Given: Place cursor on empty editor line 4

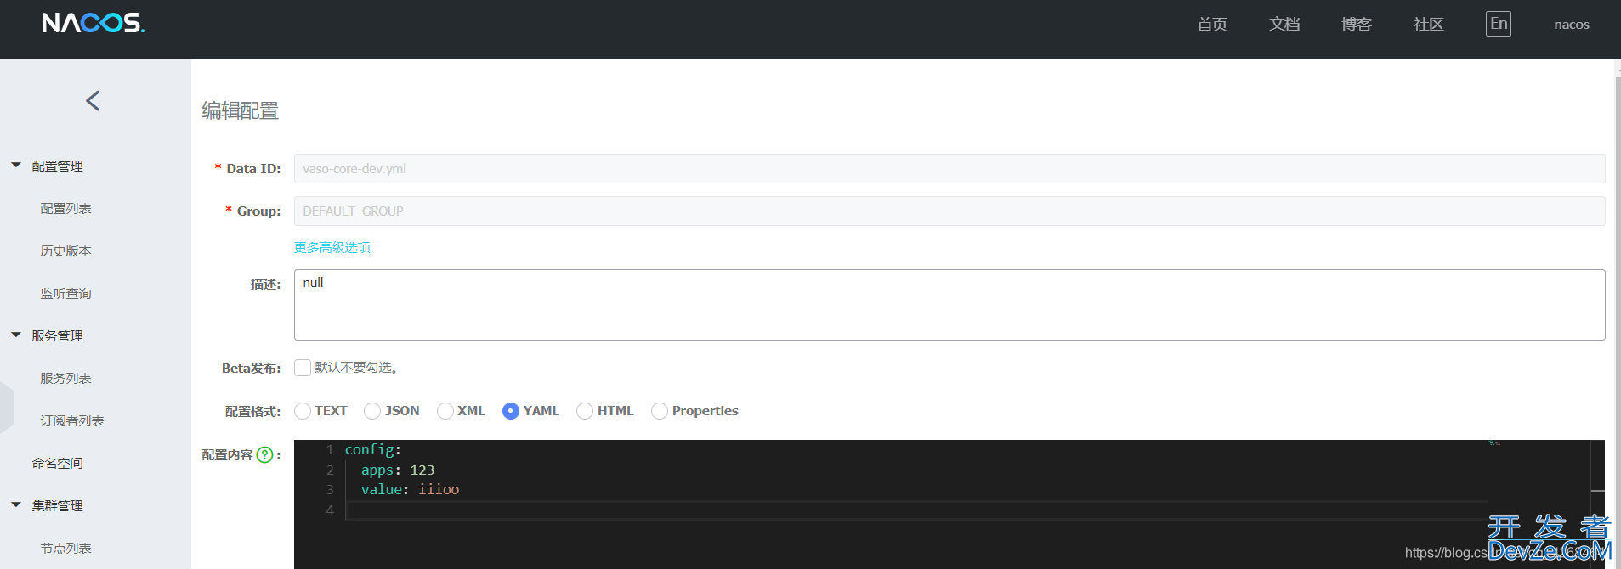Looking at the screenshot, I should click(x=916, y=510).
